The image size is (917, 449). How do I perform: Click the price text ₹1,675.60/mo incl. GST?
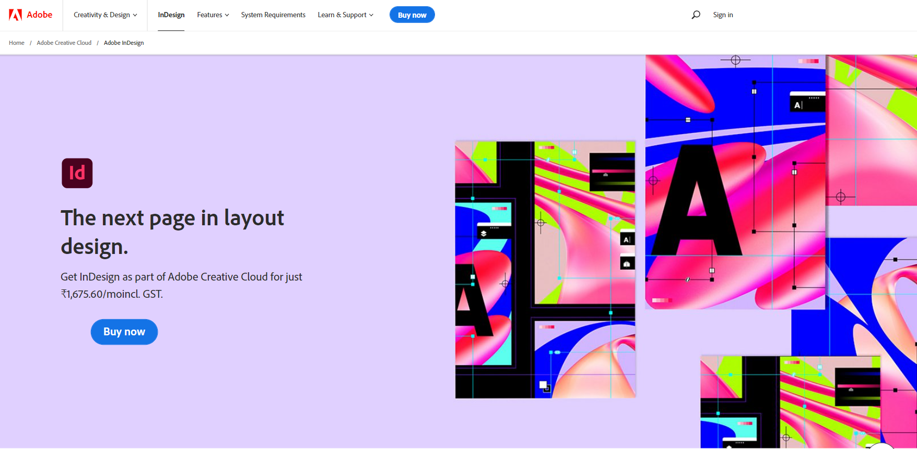(112, 294)
